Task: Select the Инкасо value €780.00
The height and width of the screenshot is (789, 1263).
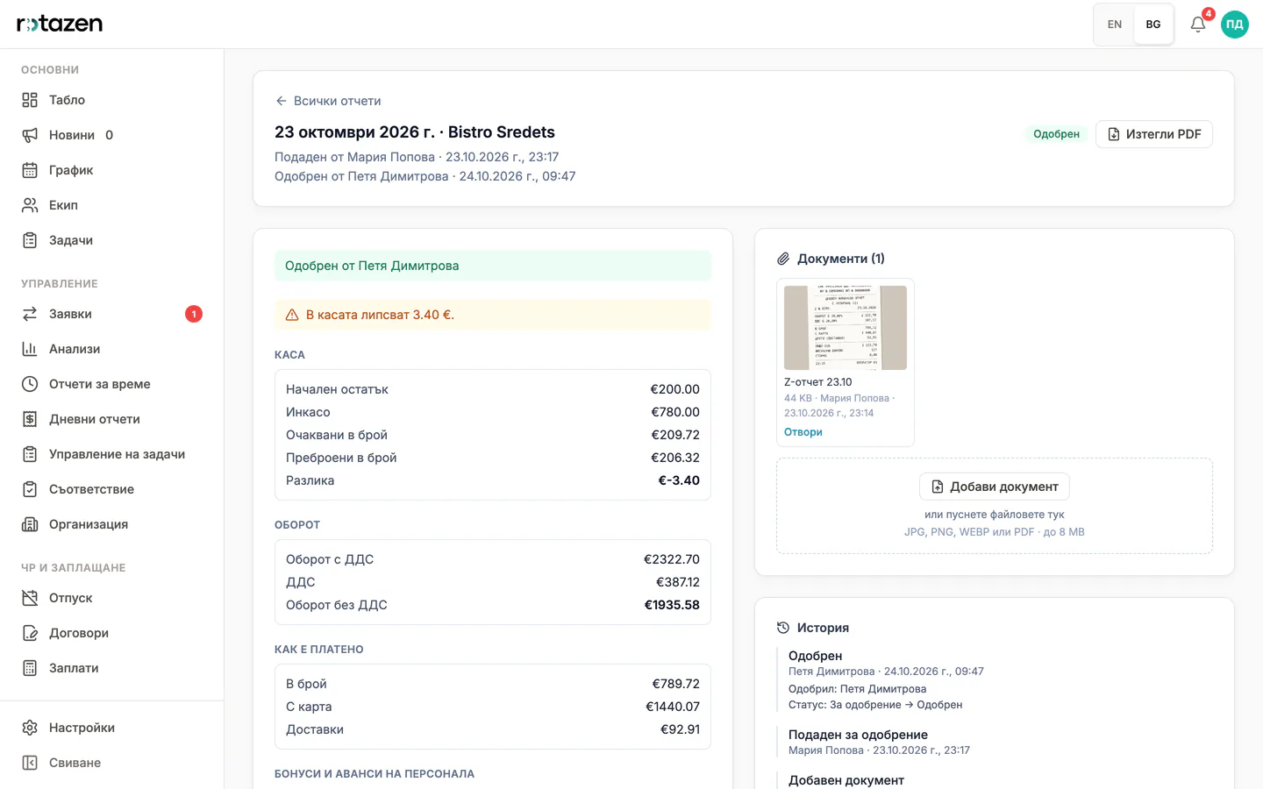Action: coord(675,412)
